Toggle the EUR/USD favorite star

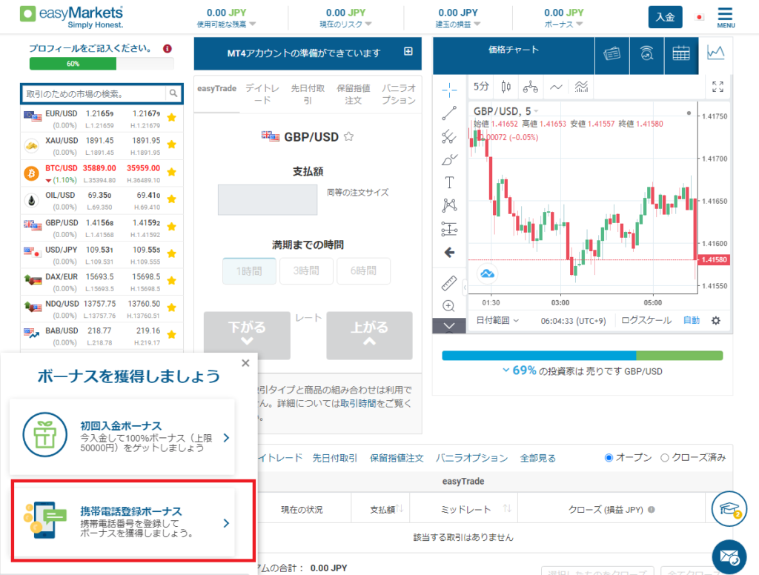click(x=171, y=117)
